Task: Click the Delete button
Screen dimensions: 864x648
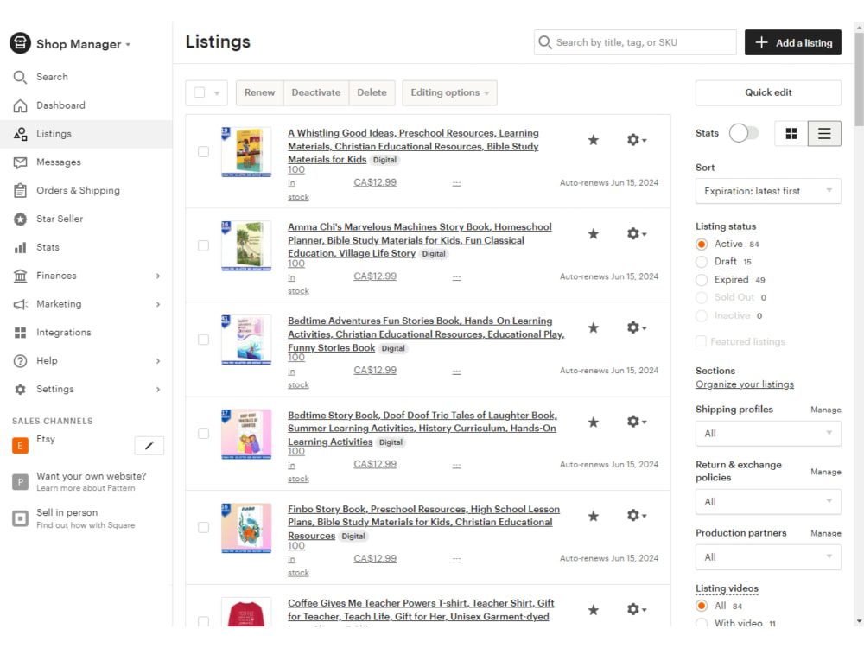Action: point(372,92)
